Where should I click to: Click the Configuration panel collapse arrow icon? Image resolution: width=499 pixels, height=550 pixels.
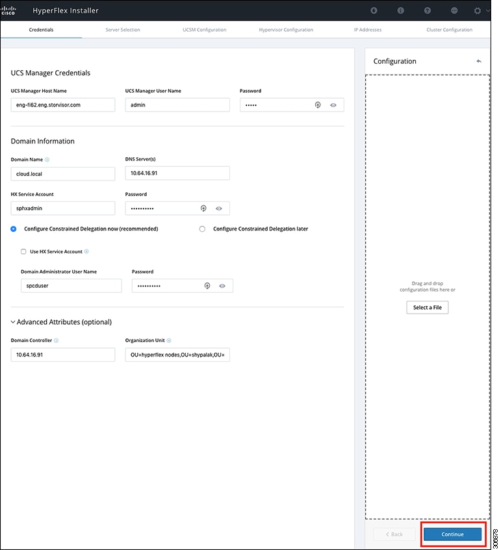coord(479,61)
